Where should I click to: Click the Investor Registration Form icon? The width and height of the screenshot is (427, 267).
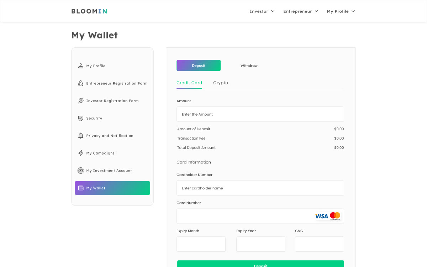[x=81, y=101]
